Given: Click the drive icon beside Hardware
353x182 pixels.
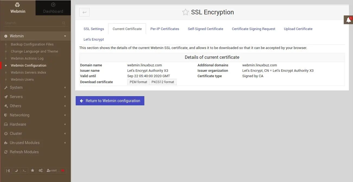Looking at the screenshot, I should click(x=6, y=124).
